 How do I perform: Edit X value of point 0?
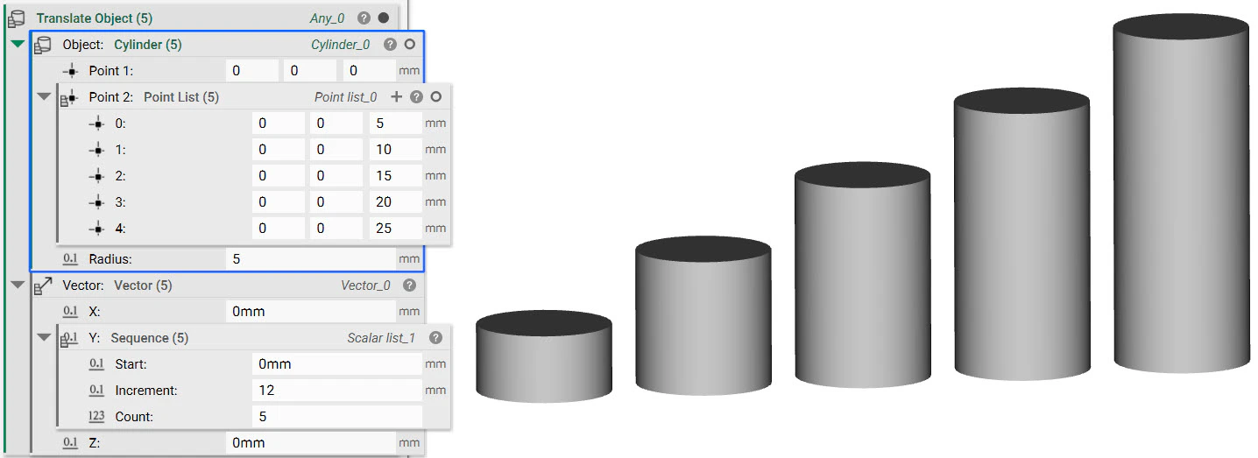click(x=279, y=123)
